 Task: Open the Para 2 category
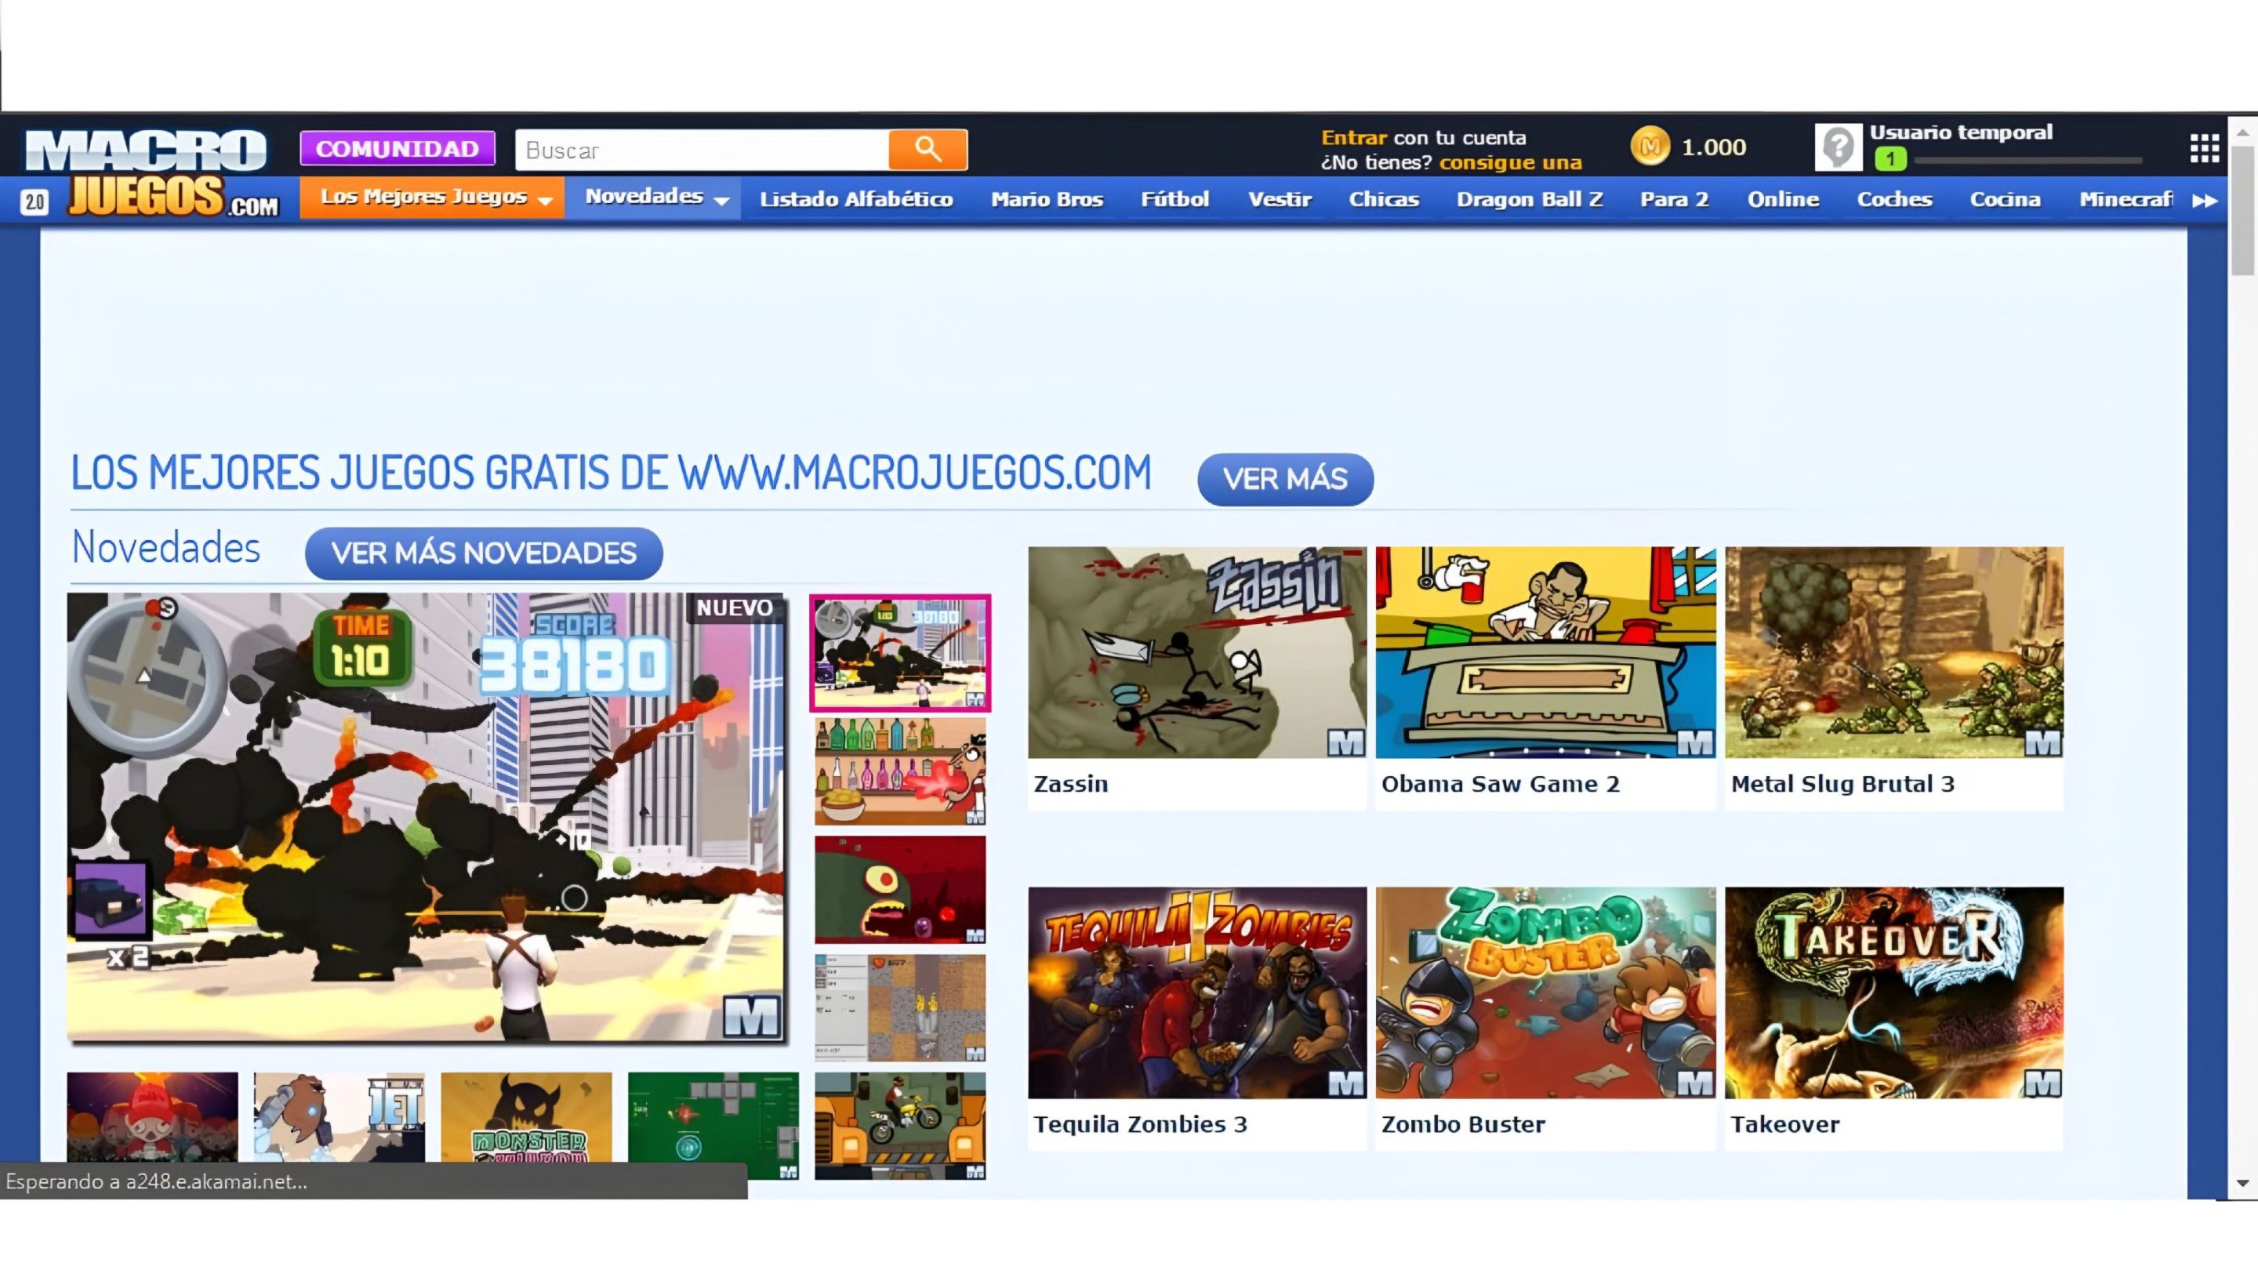tap(1674, 200)
